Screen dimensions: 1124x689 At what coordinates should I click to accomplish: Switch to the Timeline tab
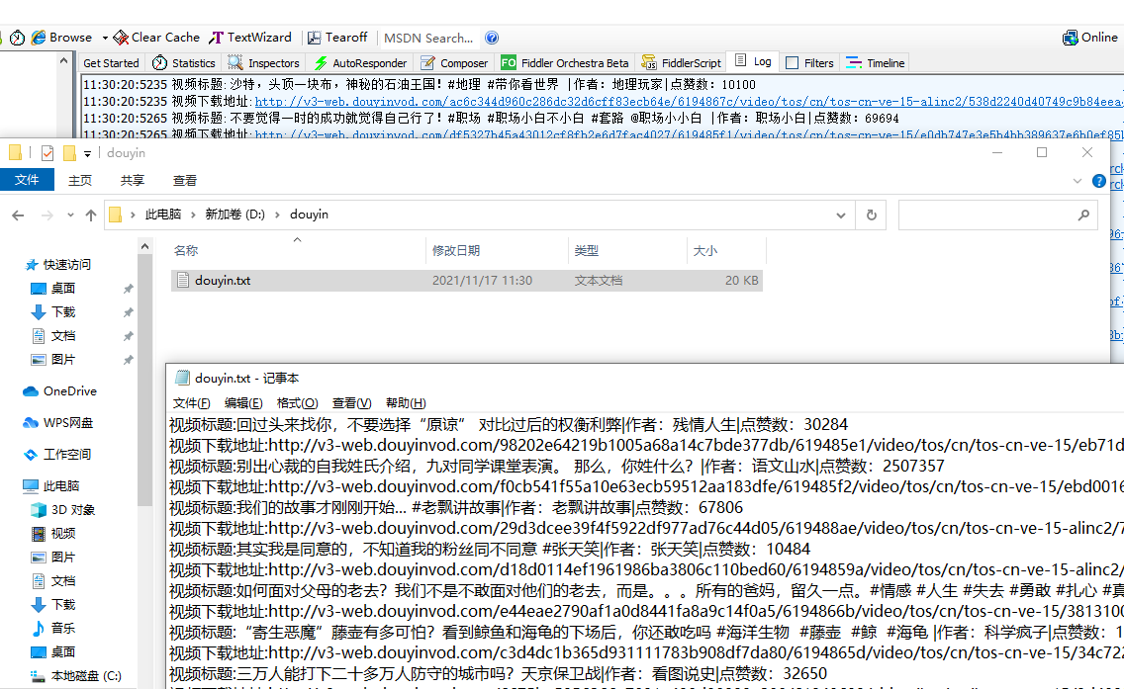tap(875, 63)
